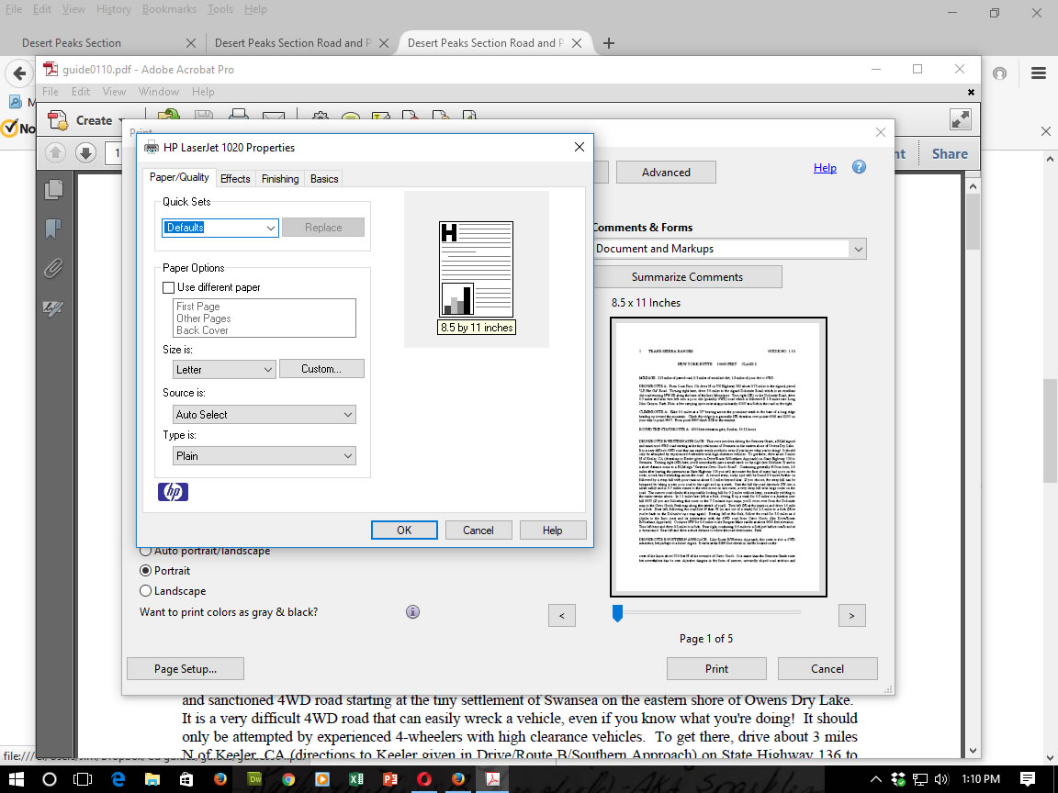Switch to the Finishing tab
This screenshot has height=793, width=1058.
click(280, 179)
